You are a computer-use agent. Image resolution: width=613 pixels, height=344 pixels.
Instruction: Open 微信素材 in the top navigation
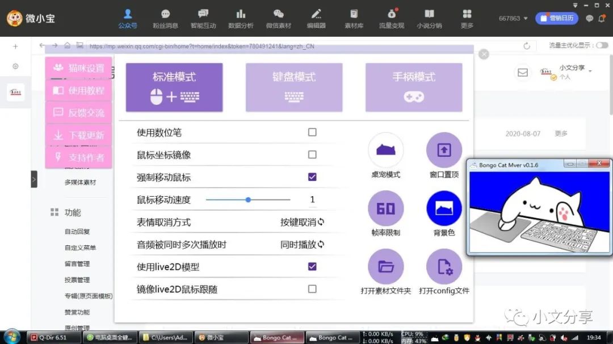point(278,19)
